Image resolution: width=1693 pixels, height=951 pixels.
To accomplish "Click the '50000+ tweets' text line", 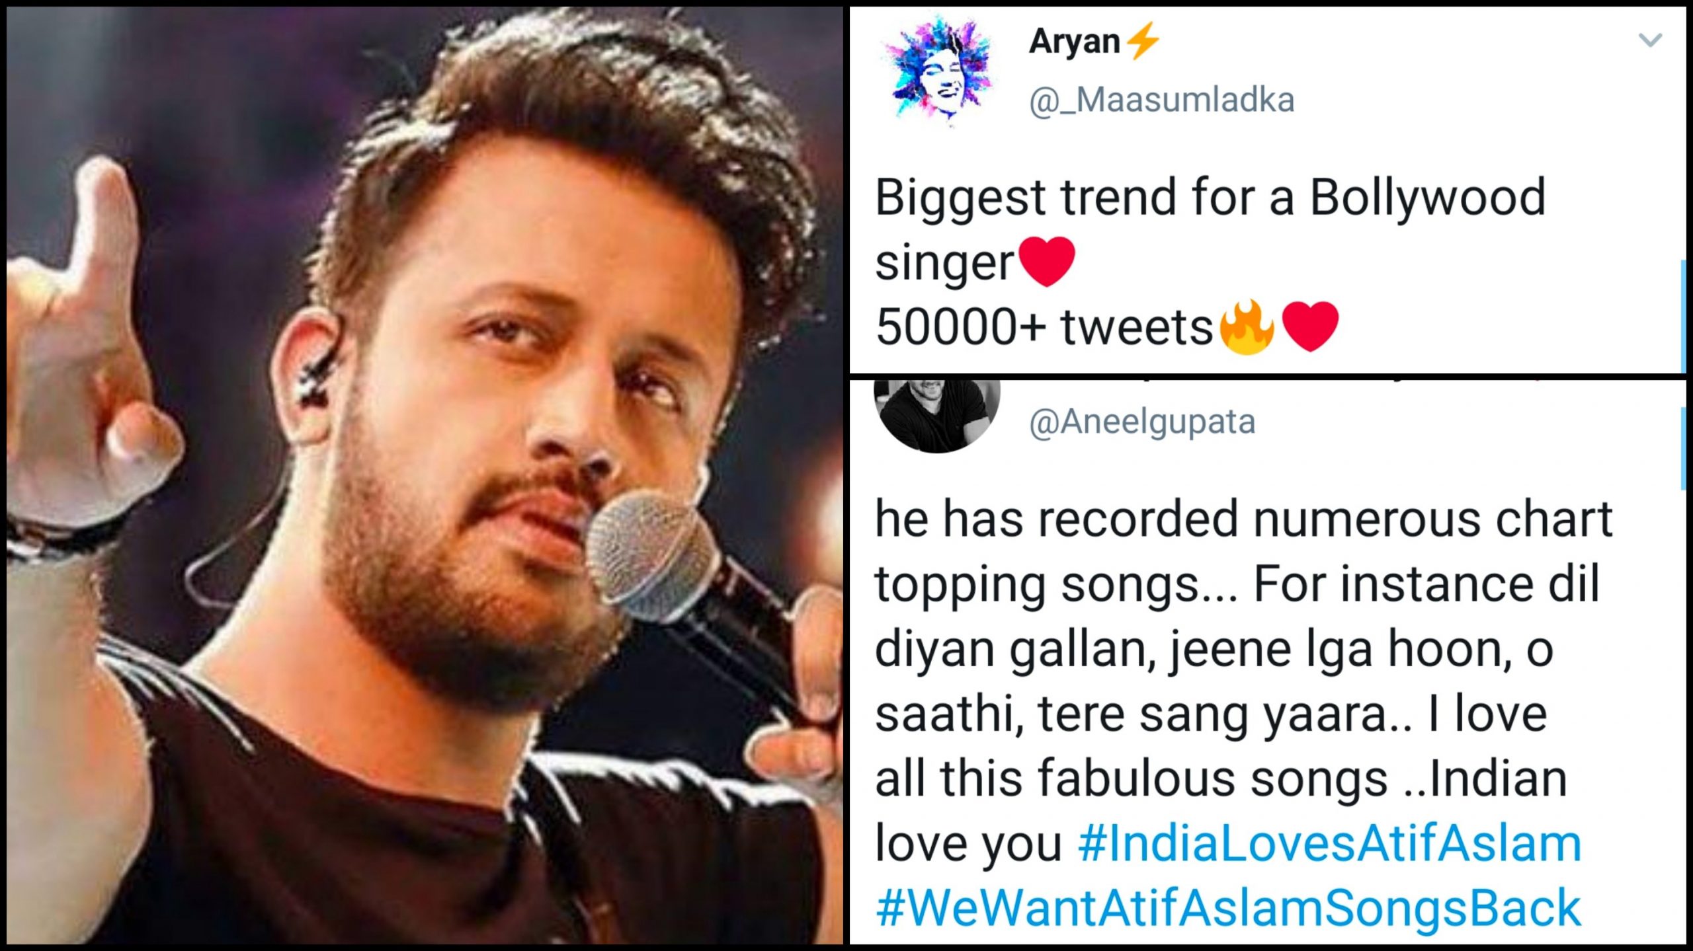I will point(1044,327).
